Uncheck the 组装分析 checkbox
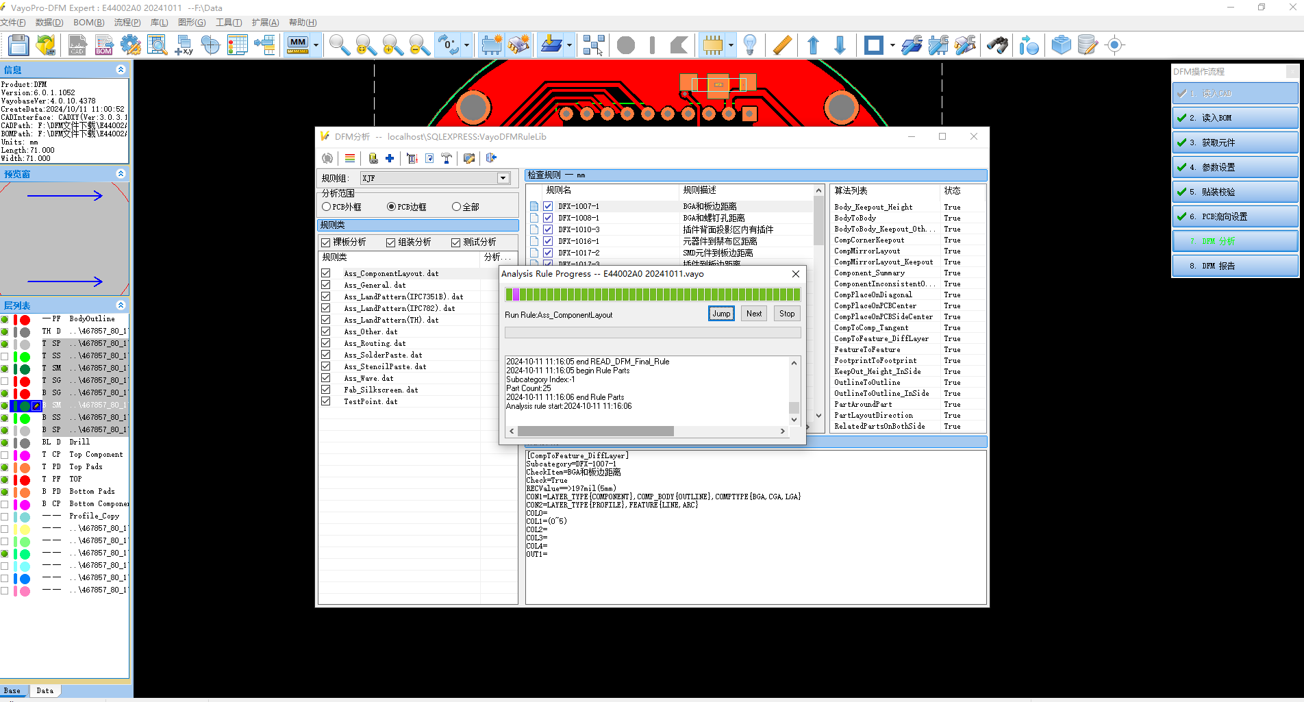 (390, 242)
